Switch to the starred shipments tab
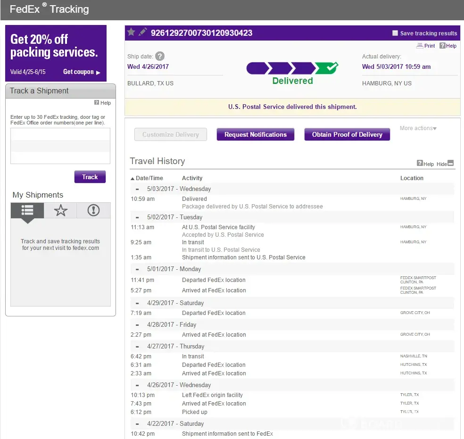Screen dimensions: 464x439 pos(60,210)
